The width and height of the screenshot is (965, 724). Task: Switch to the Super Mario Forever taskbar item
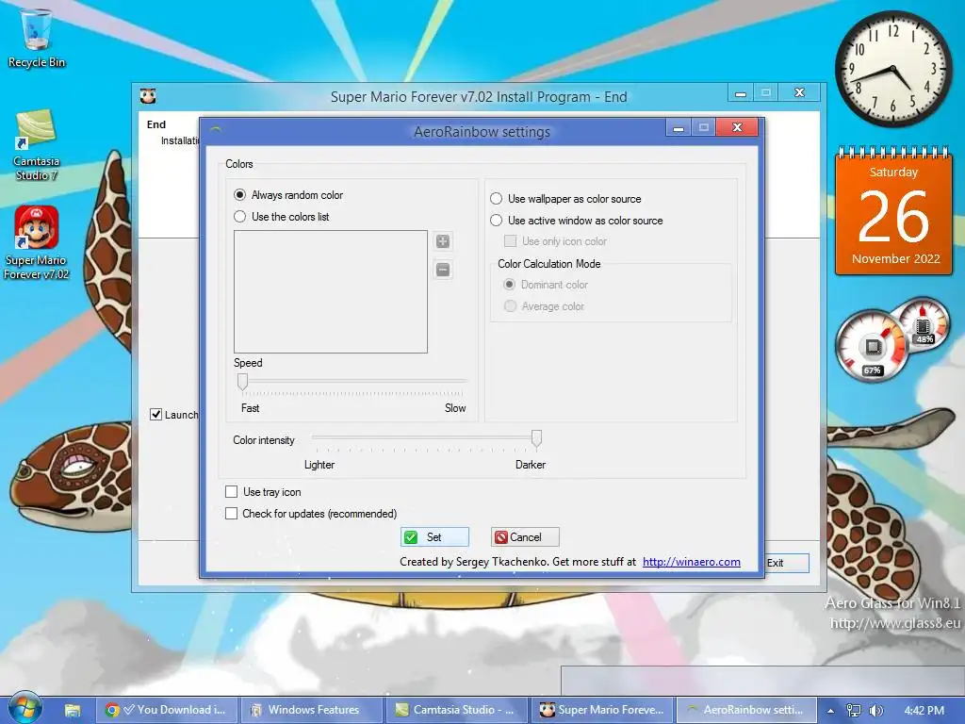[601, 710]
